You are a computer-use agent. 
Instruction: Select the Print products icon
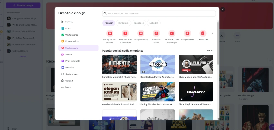pyautogui.click(x=63, y=61)
